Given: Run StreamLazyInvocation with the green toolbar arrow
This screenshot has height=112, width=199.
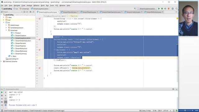Looking at the screenshot, I should (159, 9).
